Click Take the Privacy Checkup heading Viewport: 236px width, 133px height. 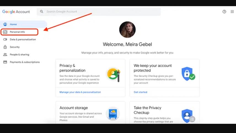[x=147, y=110]
